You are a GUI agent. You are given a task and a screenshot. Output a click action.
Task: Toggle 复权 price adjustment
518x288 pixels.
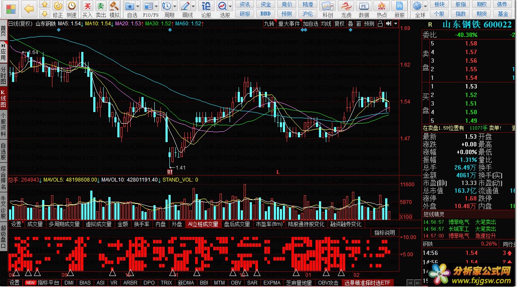click(340, 24)
